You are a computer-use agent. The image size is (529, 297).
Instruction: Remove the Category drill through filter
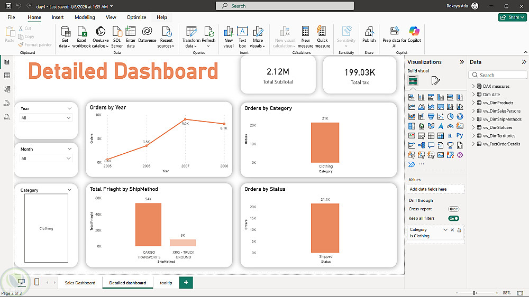(x=452, y=230)
